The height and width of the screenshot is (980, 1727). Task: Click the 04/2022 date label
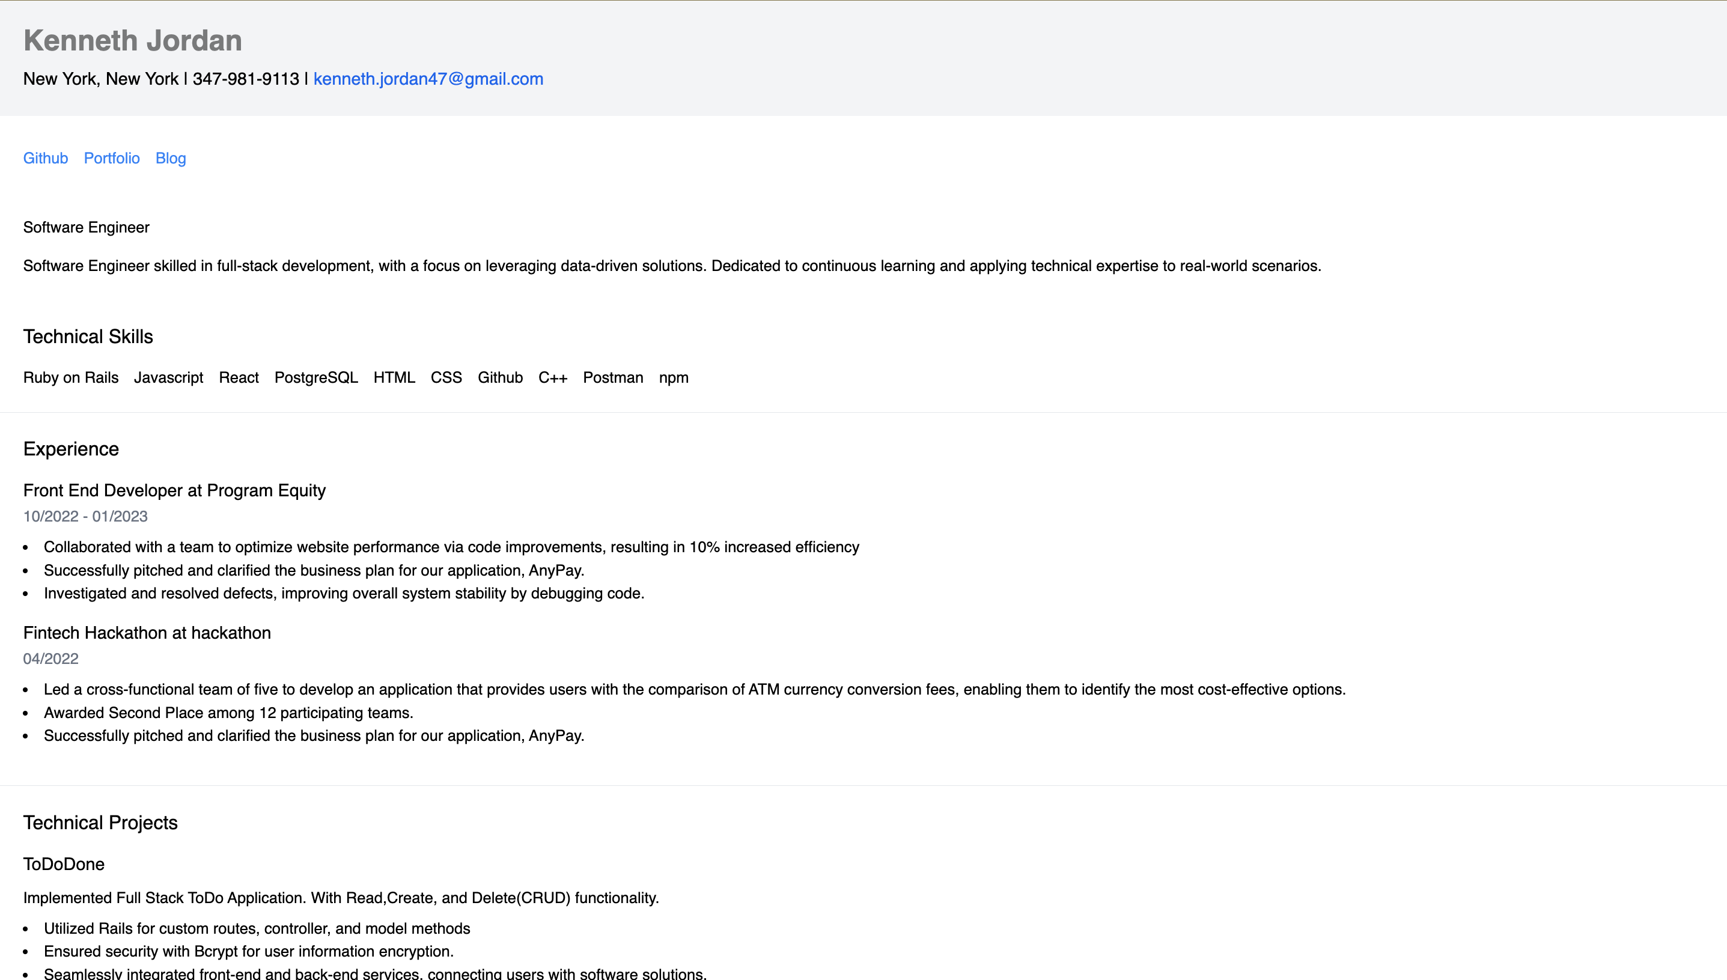[x=50, y=659]
